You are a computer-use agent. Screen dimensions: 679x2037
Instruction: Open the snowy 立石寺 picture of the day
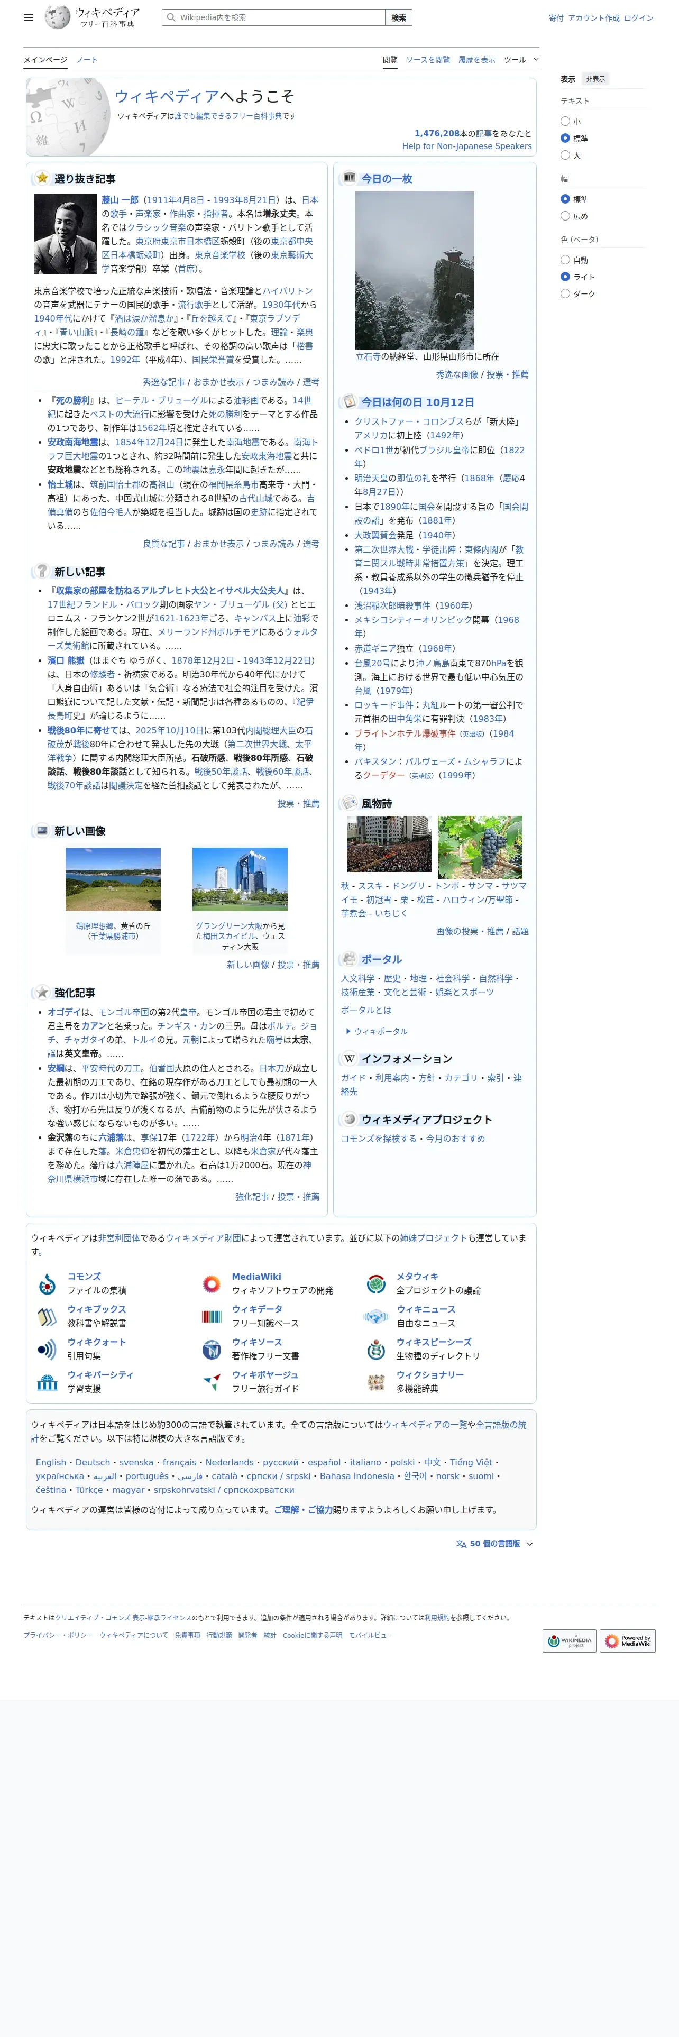coord(415,270)
